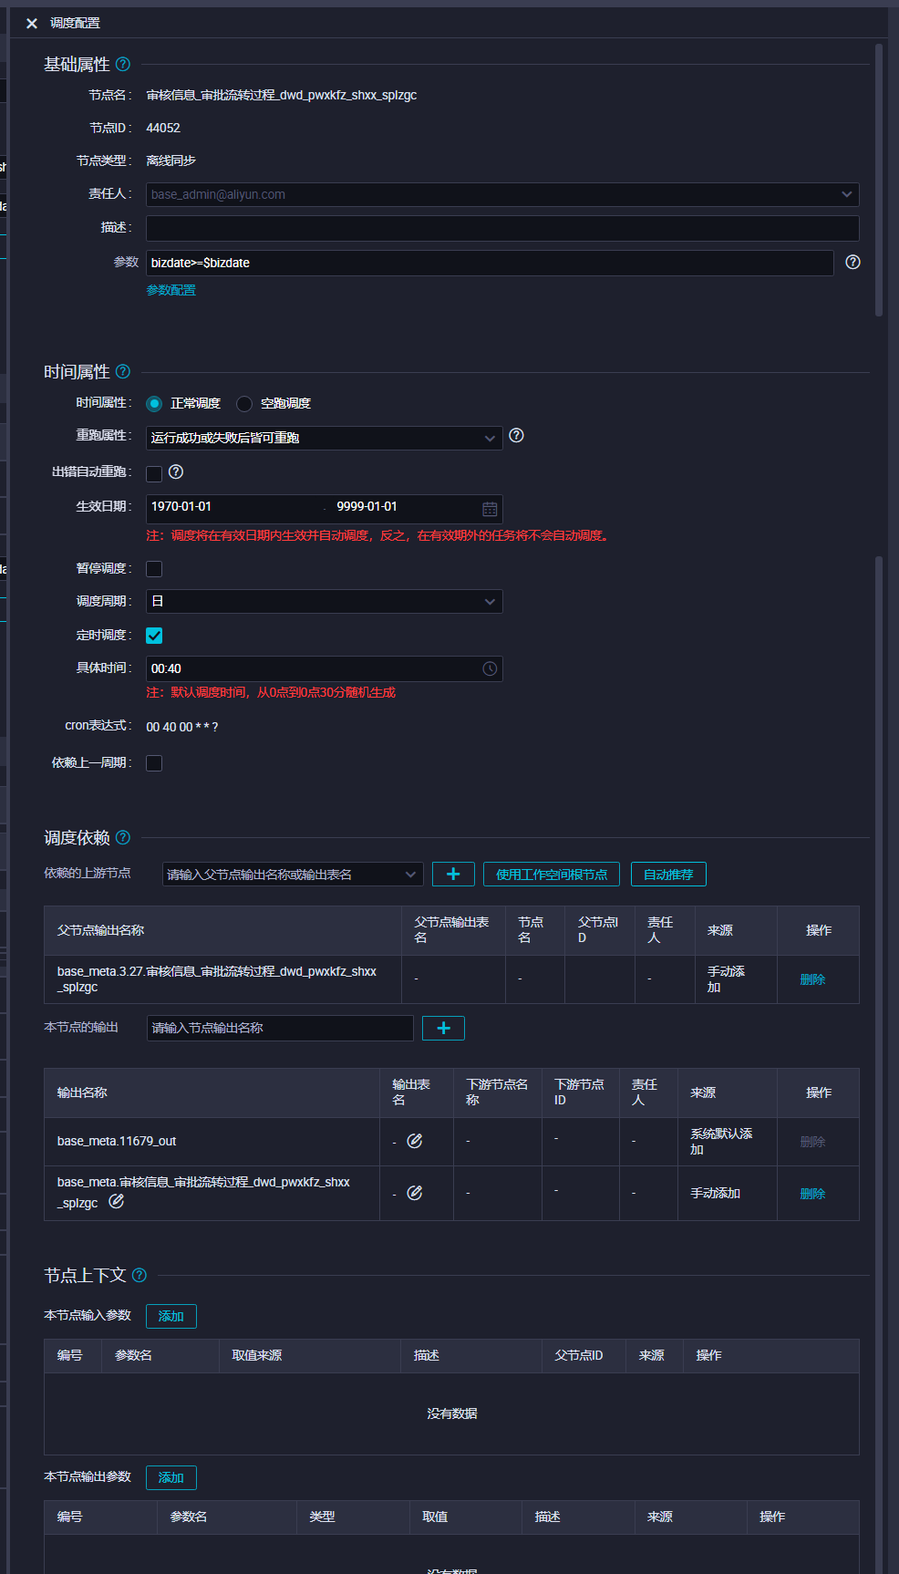The width and height of the screenshot is (899, 1574).
Task: Click the 描述 input field
Action: (x=501, y=228)
